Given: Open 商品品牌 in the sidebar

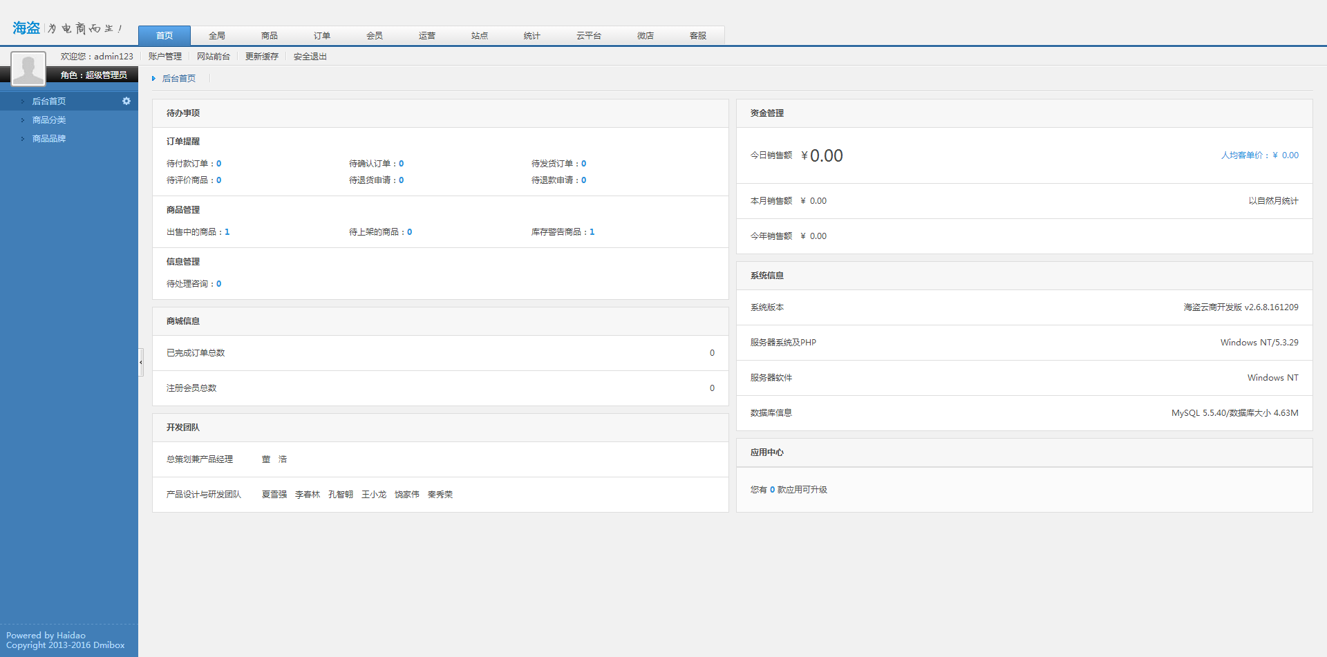Looking at the screenshot, I should (x=69, y=138).
